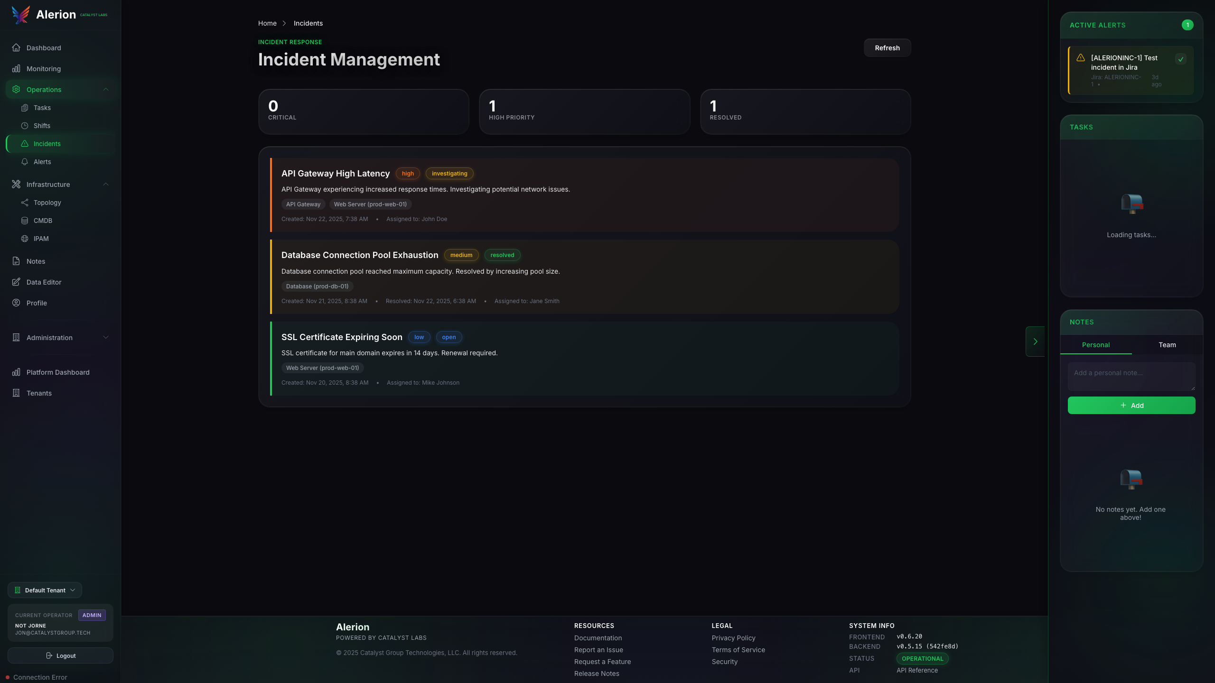Open Topology via its share-node icon
This screenshot has width=1215, height=683.
25,203
